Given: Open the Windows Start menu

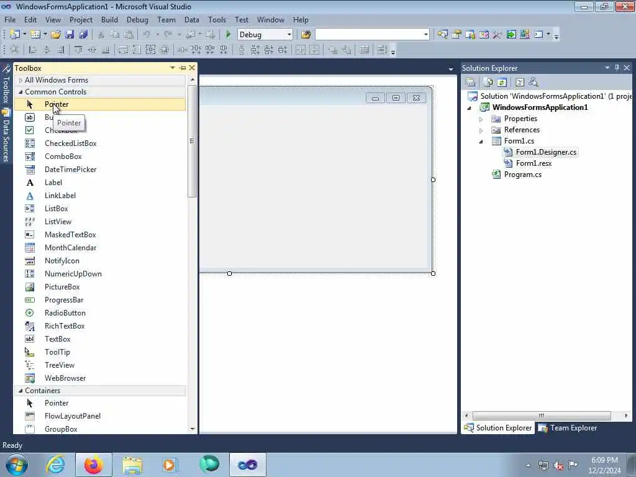Looking at the screenshot, I should tap(17, 465).
